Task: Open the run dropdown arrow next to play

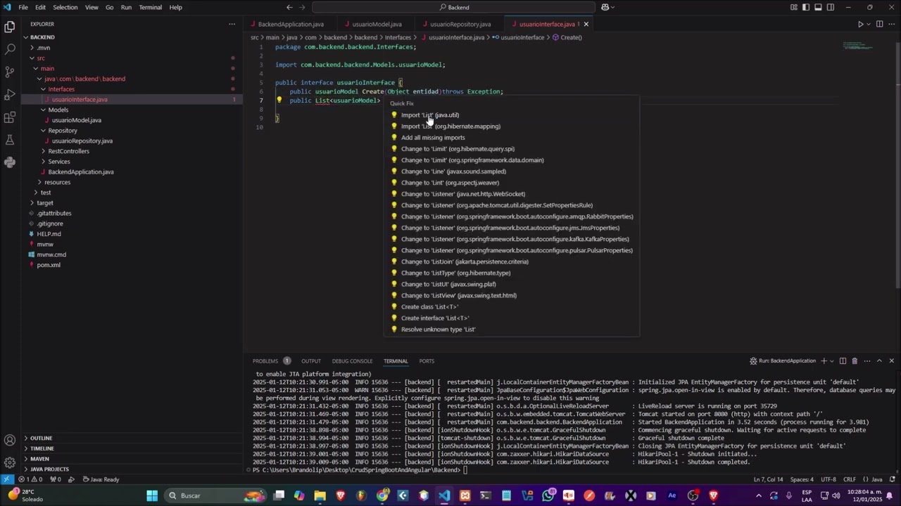Action: coord(869,24)
